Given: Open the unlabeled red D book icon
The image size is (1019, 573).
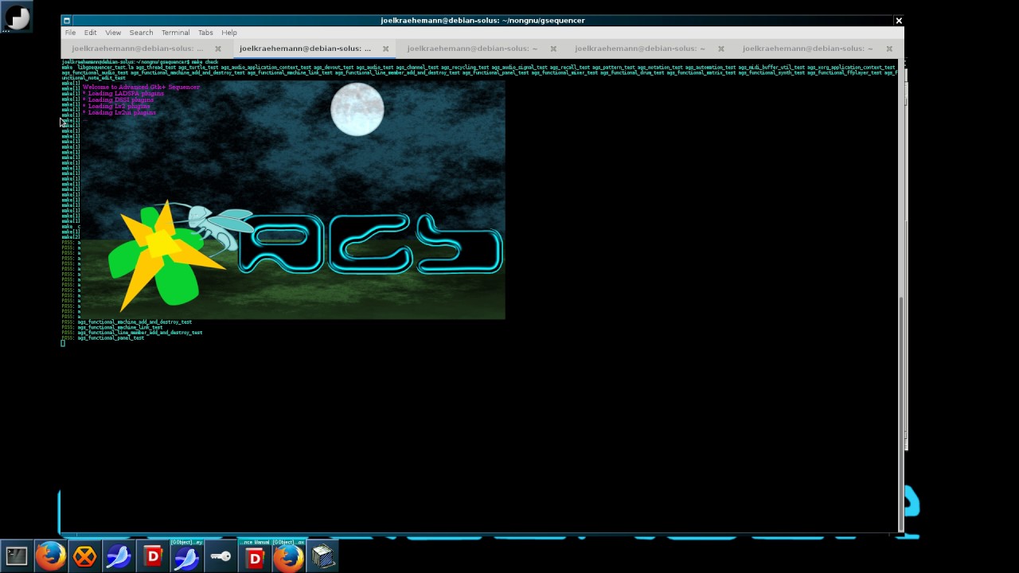Looking at the screenshot, I should pyautogui.click(x=153, y=556).
